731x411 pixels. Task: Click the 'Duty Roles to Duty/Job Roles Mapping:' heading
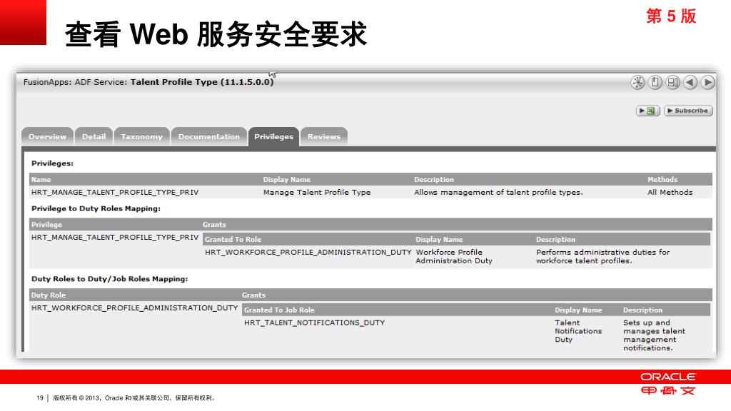click(109, 279)
